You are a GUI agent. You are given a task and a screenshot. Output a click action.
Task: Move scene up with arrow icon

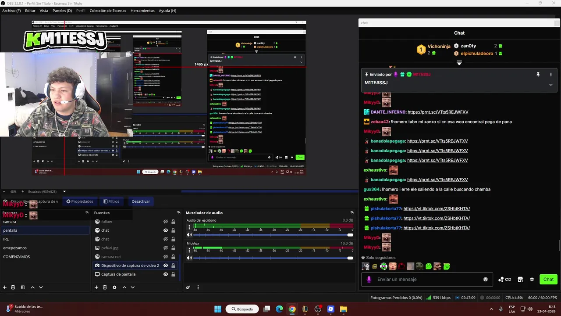tap(32, 287)
